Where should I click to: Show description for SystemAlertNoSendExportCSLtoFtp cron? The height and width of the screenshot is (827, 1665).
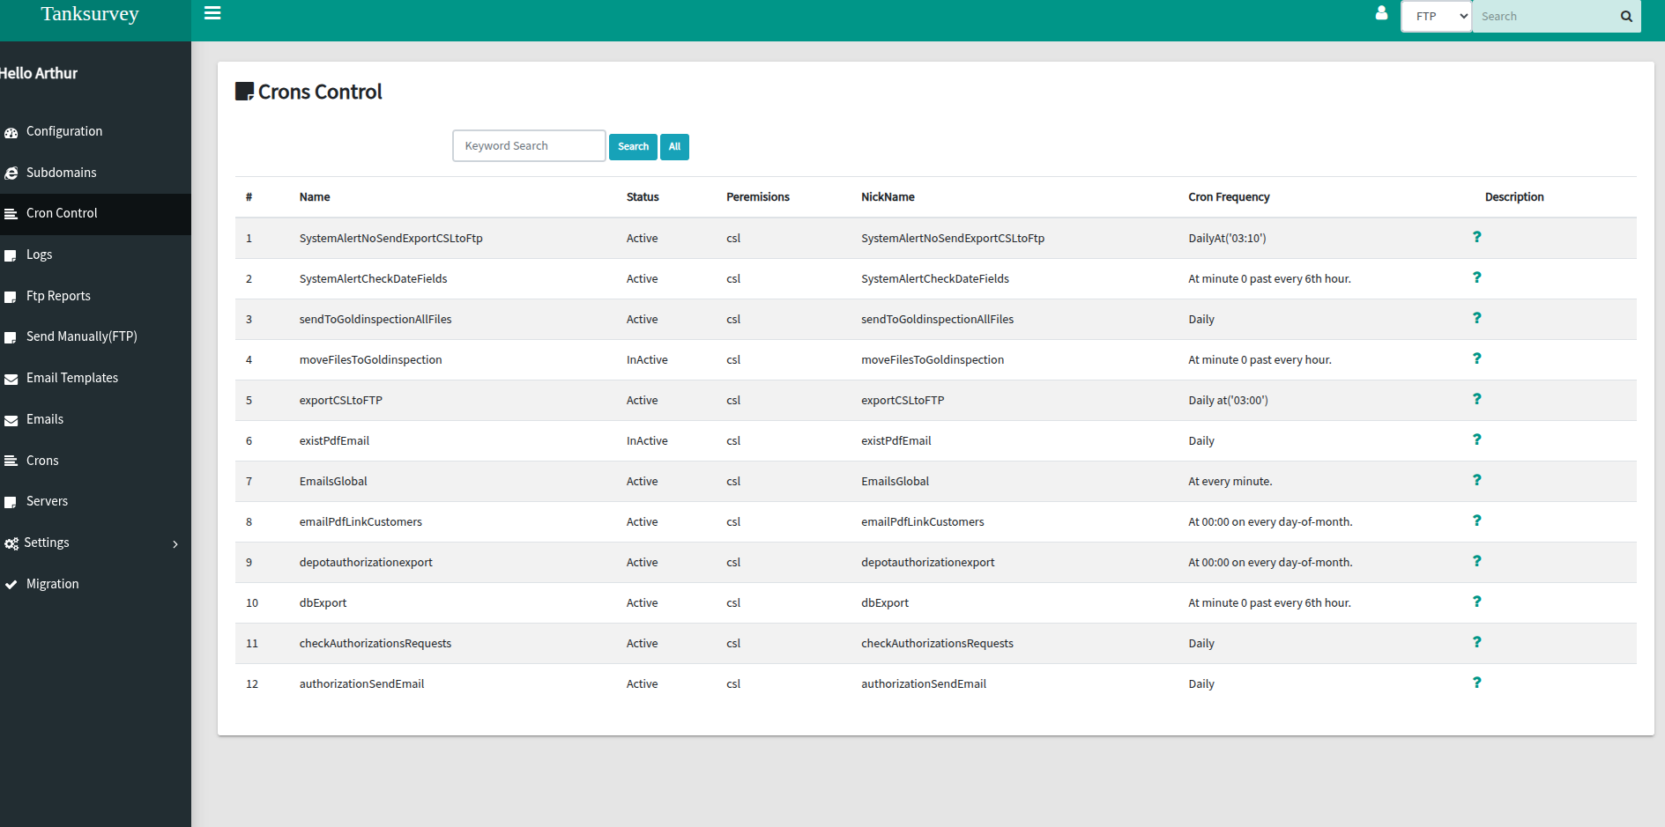pyautogui.click(x=1477, y=236)
